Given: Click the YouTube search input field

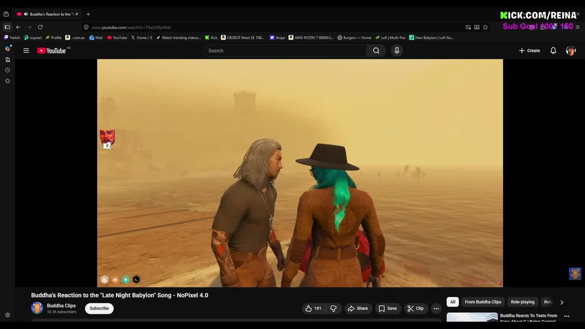Looking at the screenshot, I should (x=285, y=51).
